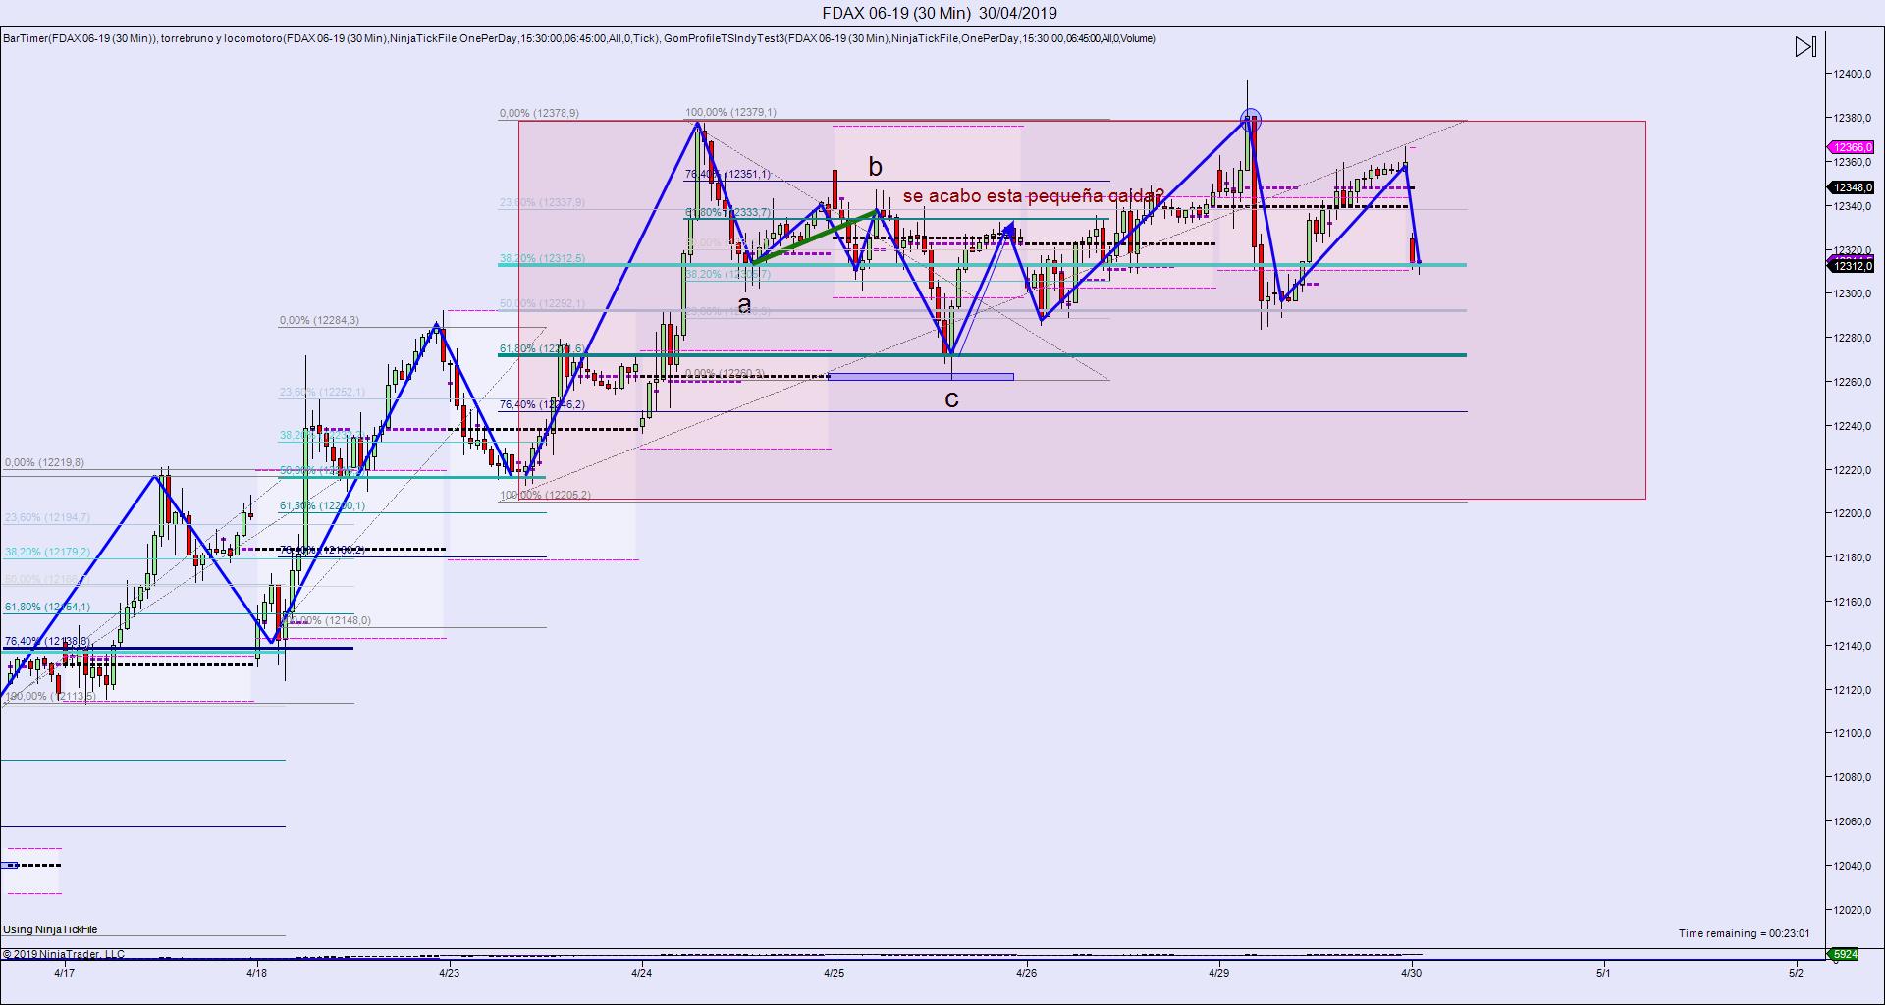This screenshot has height=1005, width=1885.
Task: Select the 'se acabo esta pequeña caida?' annotation
Action: click(x=1033, y=196)
